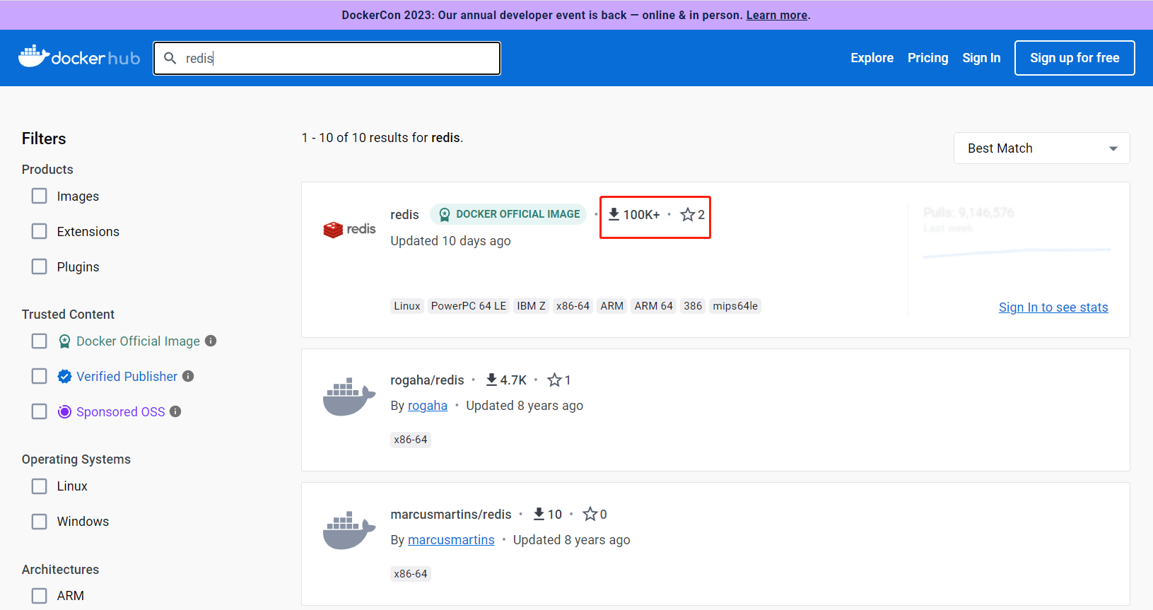The image size is (1153, 610).
Task: Click the ARM 64 tag on redis
Action: click(x=653, y=306)
